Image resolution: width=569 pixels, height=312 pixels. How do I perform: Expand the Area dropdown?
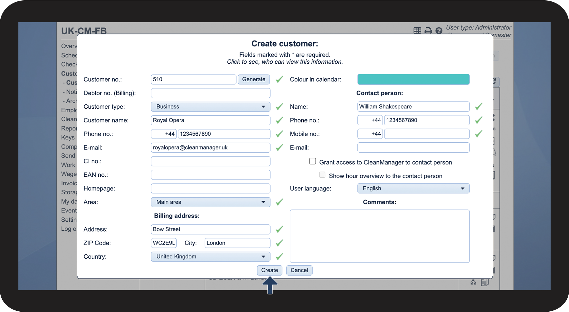(210, 202)
